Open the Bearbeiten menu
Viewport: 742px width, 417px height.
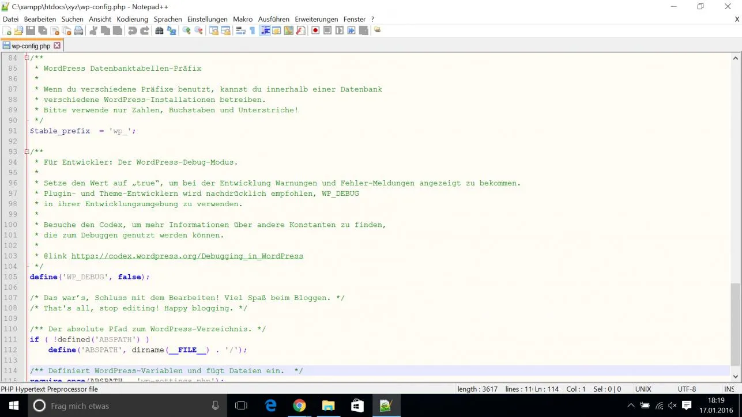[x=40, y=19]
